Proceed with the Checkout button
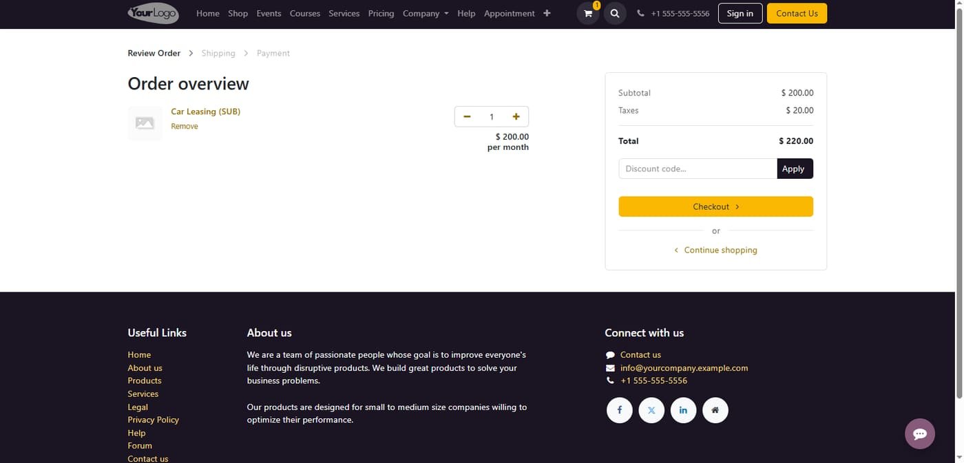 click(715, 206)
